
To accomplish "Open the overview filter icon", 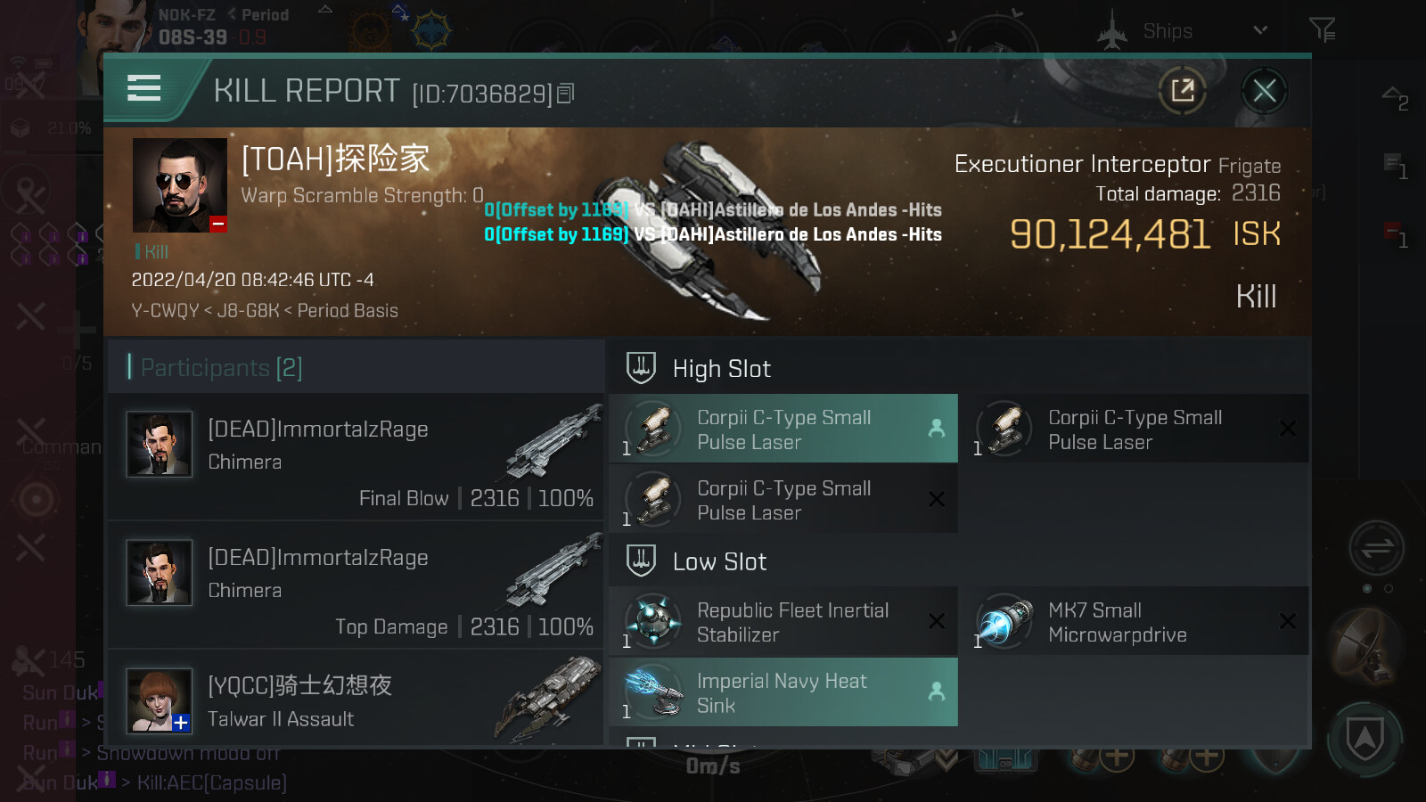I will pyautogui.click(x=1322, y=30).
